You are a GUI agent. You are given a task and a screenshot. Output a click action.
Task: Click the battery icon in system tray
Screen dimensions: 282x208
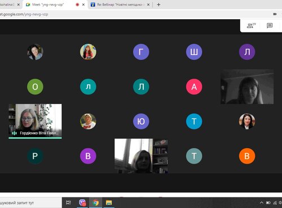click(268, 203)
